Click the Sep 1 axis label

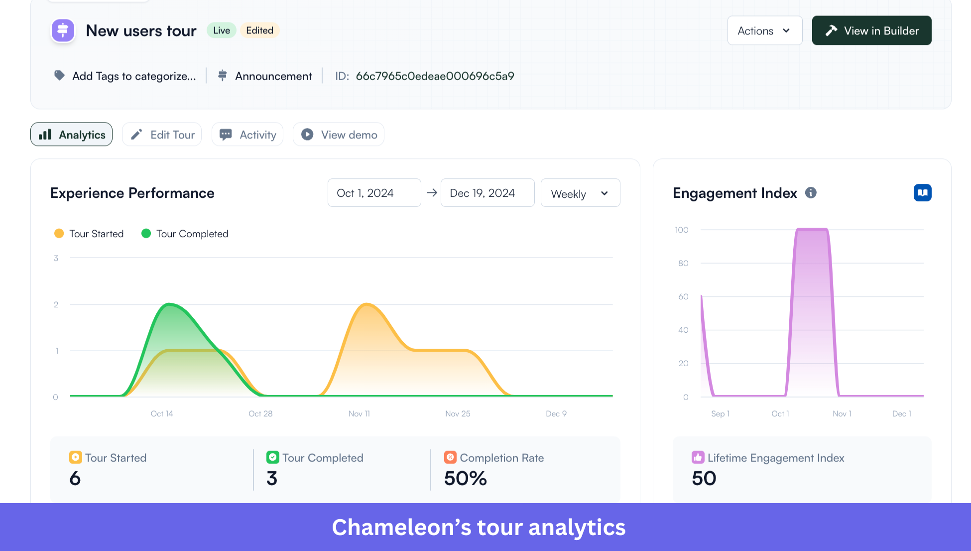721,413
